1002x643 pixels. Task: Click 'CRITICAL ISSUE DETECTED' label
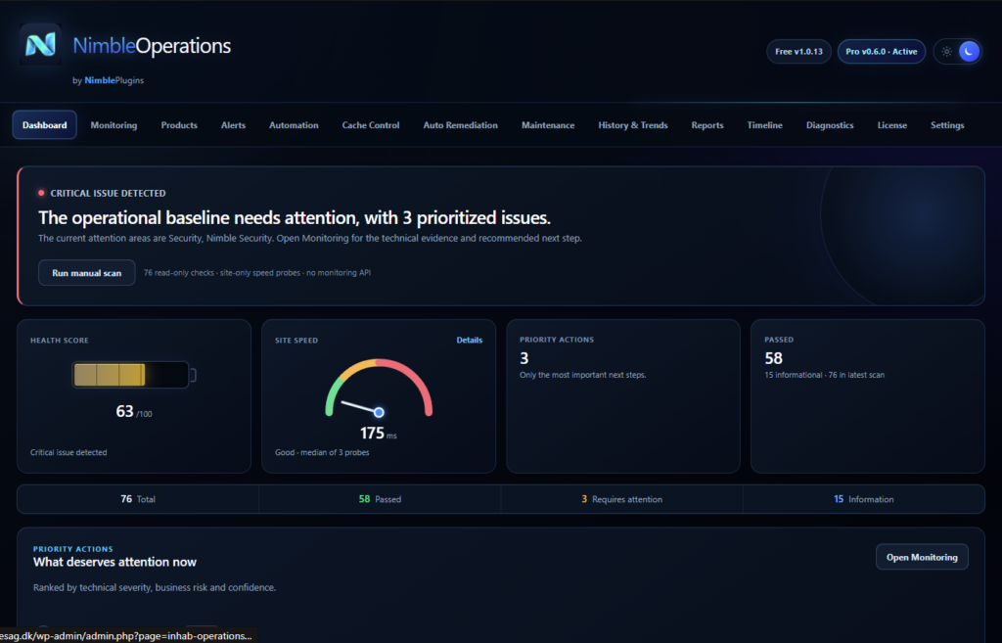coord(108,193)
